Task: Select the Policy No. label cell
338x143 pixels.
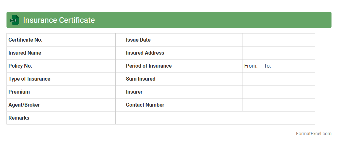Action: (61, 66)
